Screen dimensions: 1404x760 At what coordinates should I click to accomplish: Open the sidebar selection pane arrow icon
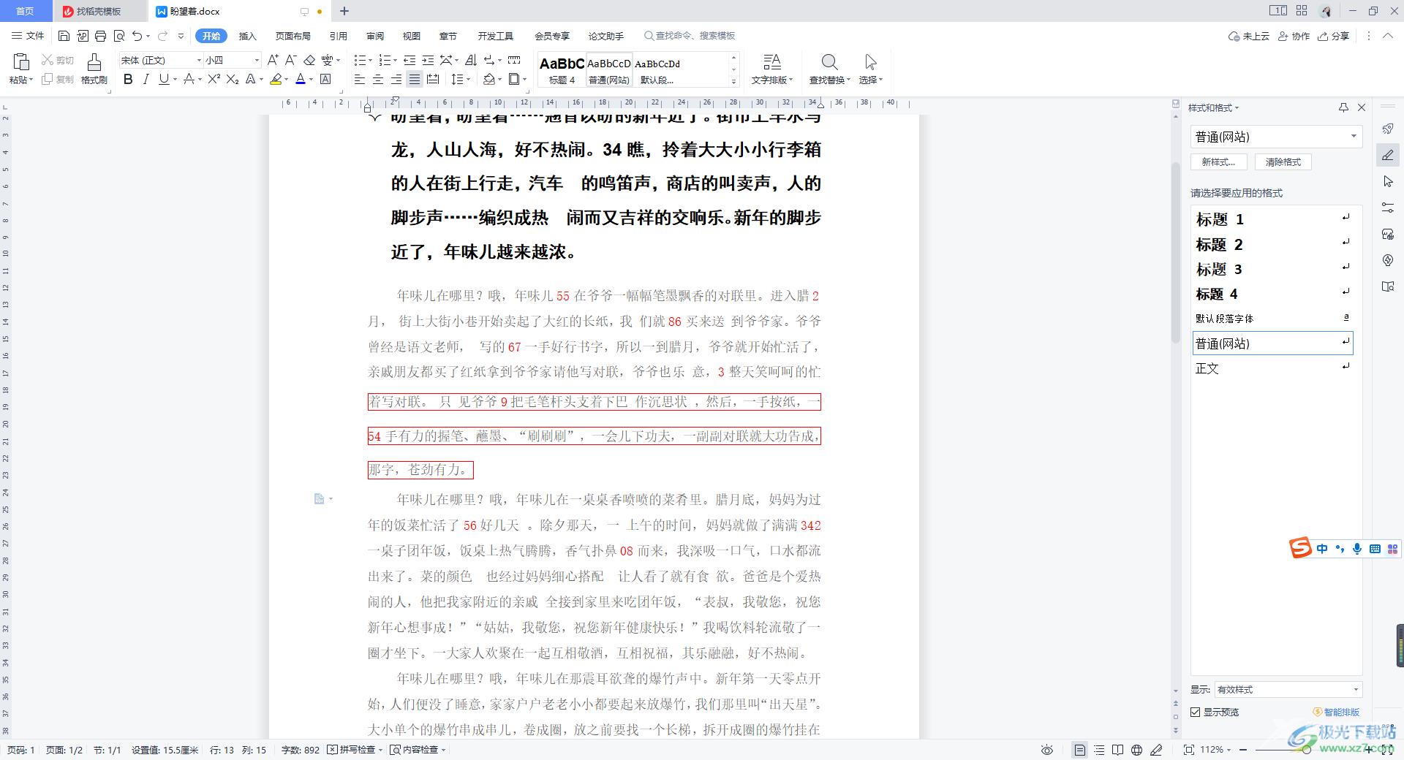(1388, 181)
